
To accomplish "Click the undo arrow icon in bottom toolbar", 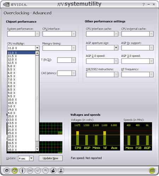I will (46, 170).
